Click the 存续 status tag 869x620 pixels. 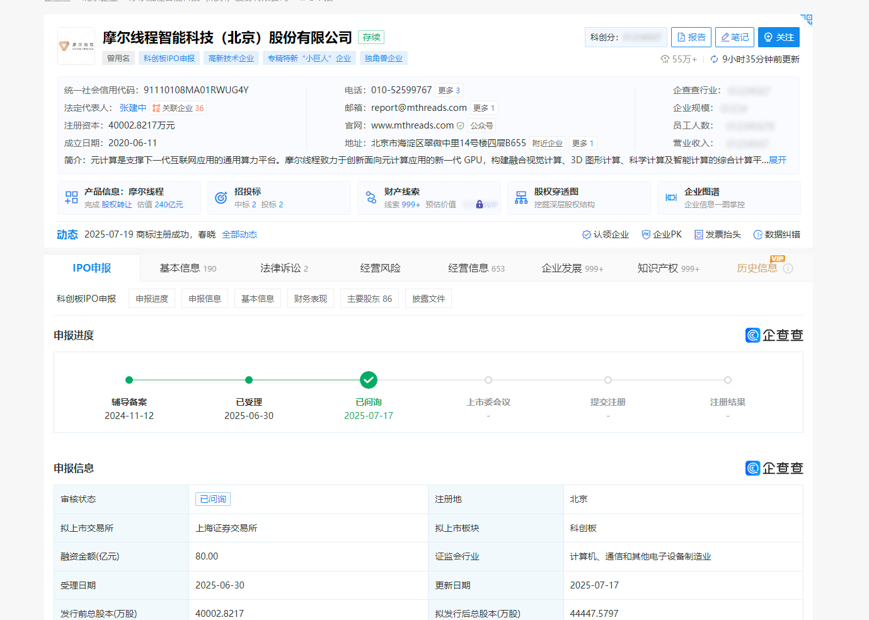(371, 37)
